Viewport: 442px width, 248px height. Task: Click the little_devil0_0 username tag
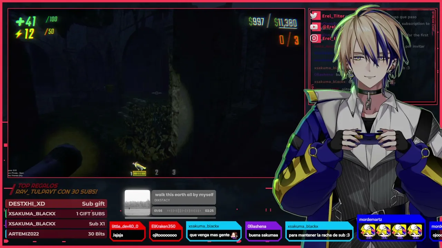point(125,226)
